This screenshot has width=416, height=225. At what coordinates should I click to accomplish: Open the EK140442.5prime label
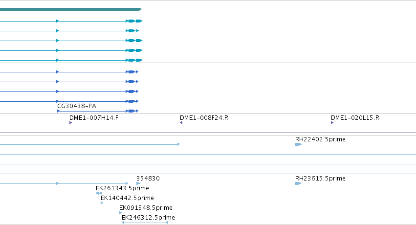(127, 198)
